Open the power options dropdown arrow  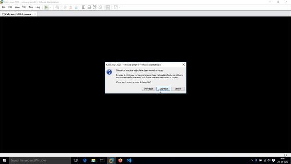click(50, 7)
